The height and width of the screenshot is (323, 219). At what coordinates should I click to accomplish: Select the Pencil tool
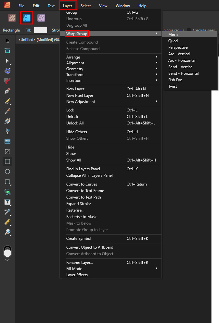pos(7,101)
